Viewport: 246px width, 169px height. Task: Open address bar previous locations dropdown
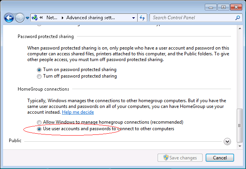coord(133,18)
